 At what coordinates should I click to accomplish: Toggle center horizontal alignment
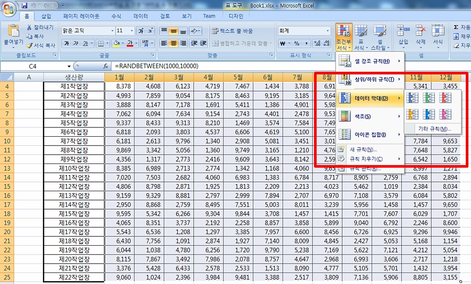pos(174,43)
